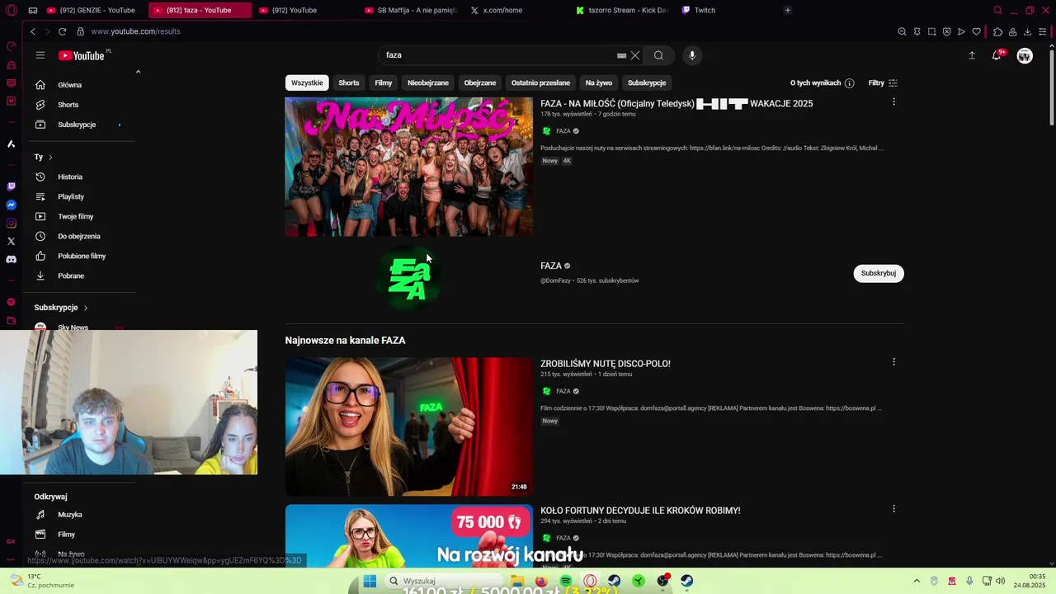Select the Ostatnio przesłane filter chip

(540, 82)
